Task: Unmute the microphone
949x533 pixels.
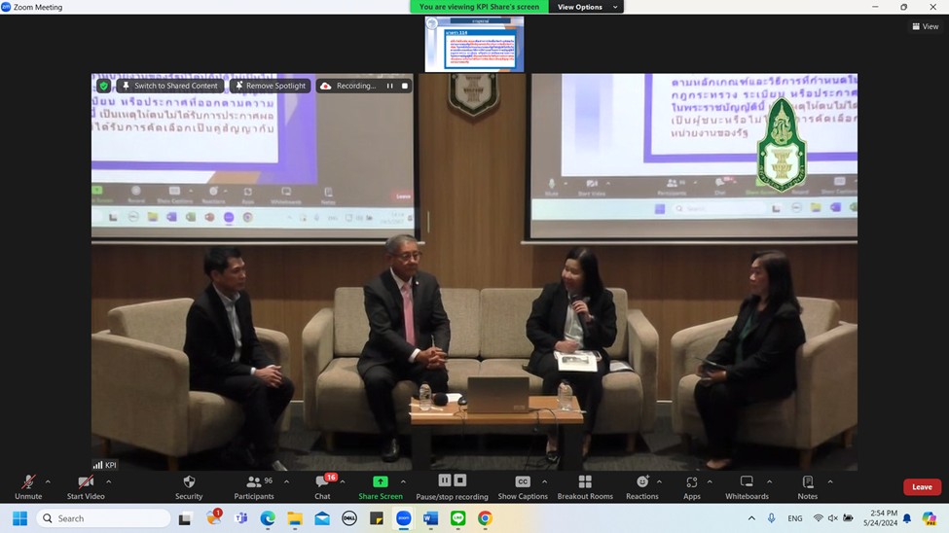Action: 28,487
